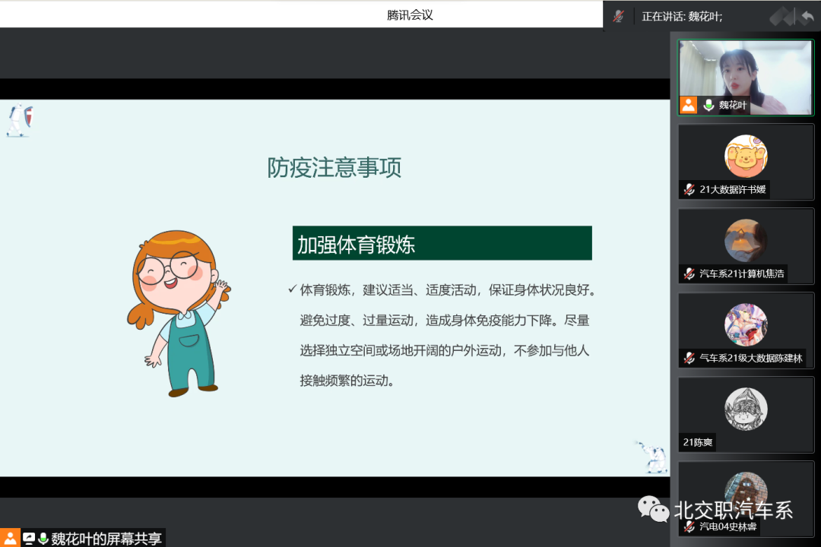Viewport: 821px width, 547px height.
Task: Click anime avatar of 气车系21级大数据陈建林
Action: click(745, 325)
